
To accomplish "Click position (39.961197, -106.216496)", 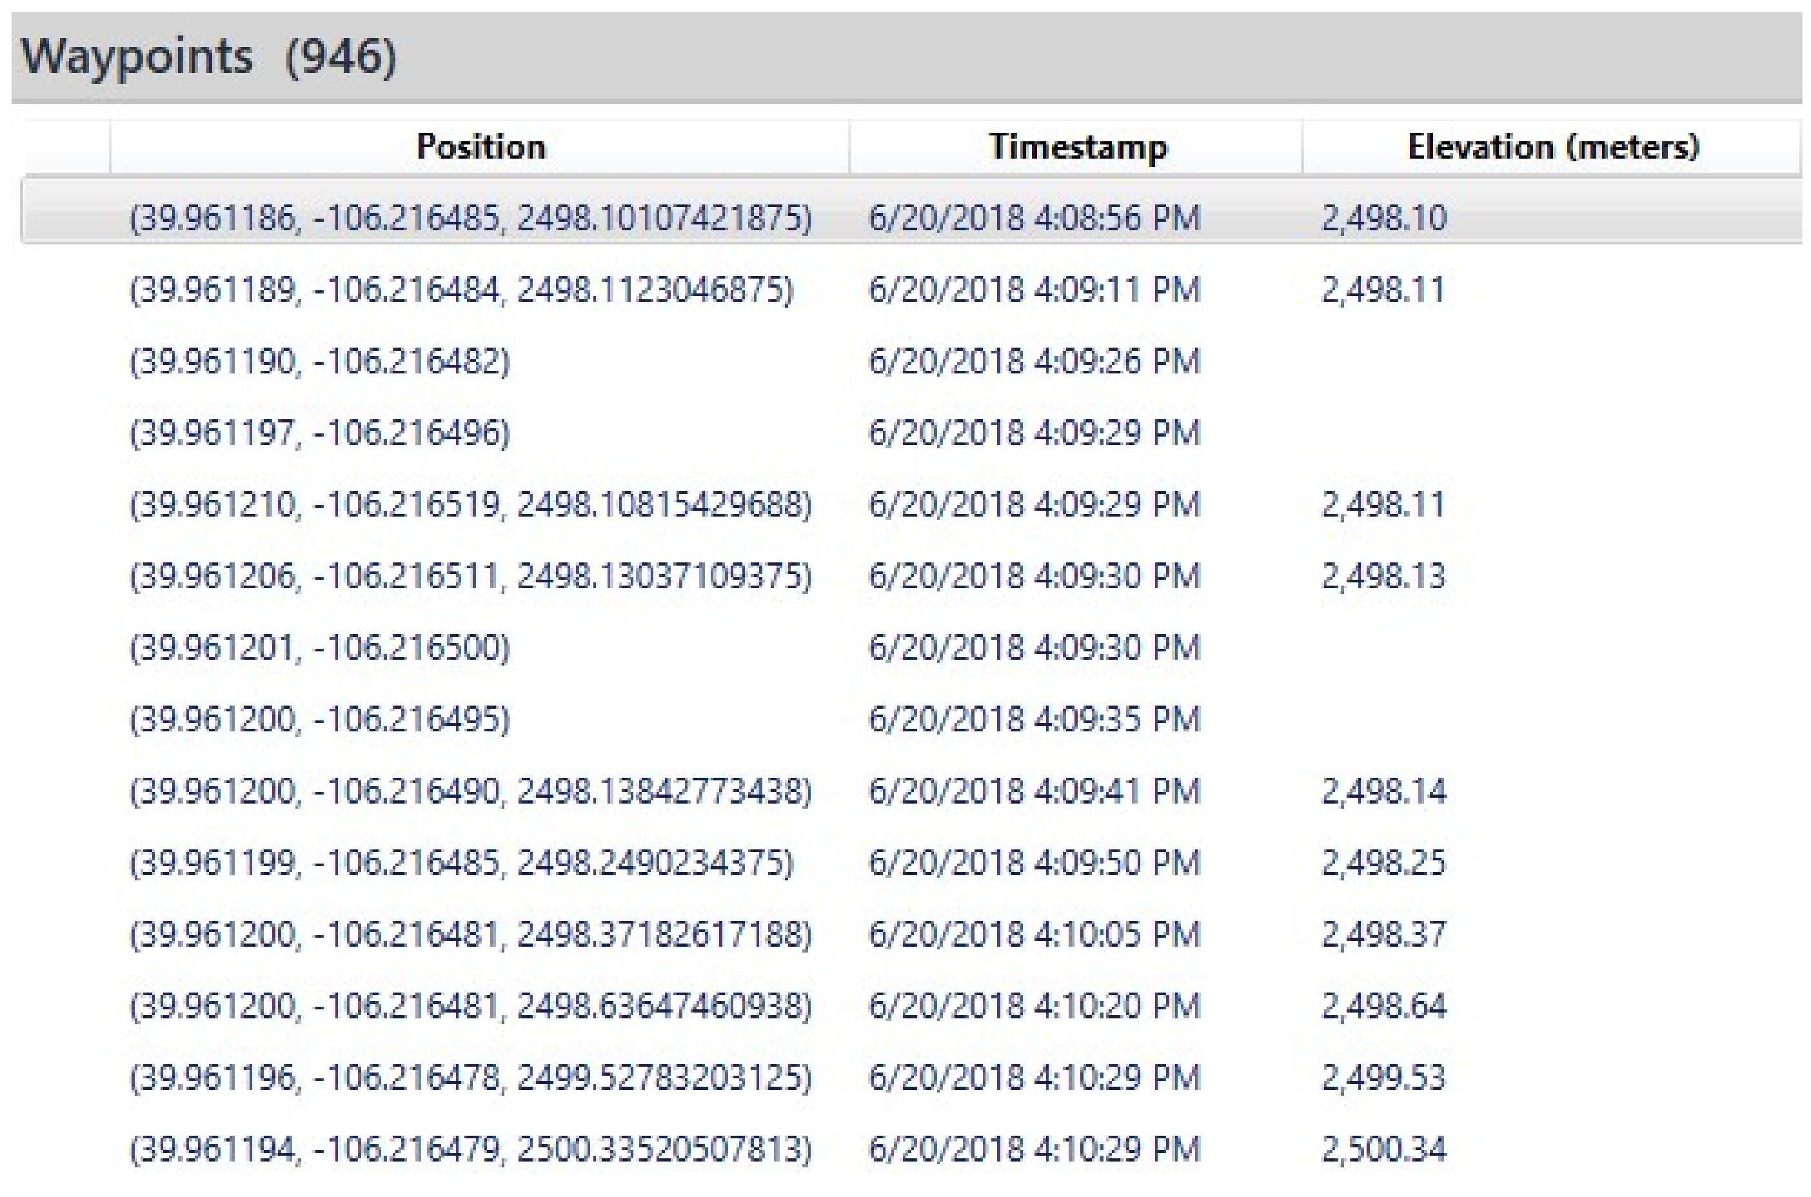I will [x=320, y=433].
